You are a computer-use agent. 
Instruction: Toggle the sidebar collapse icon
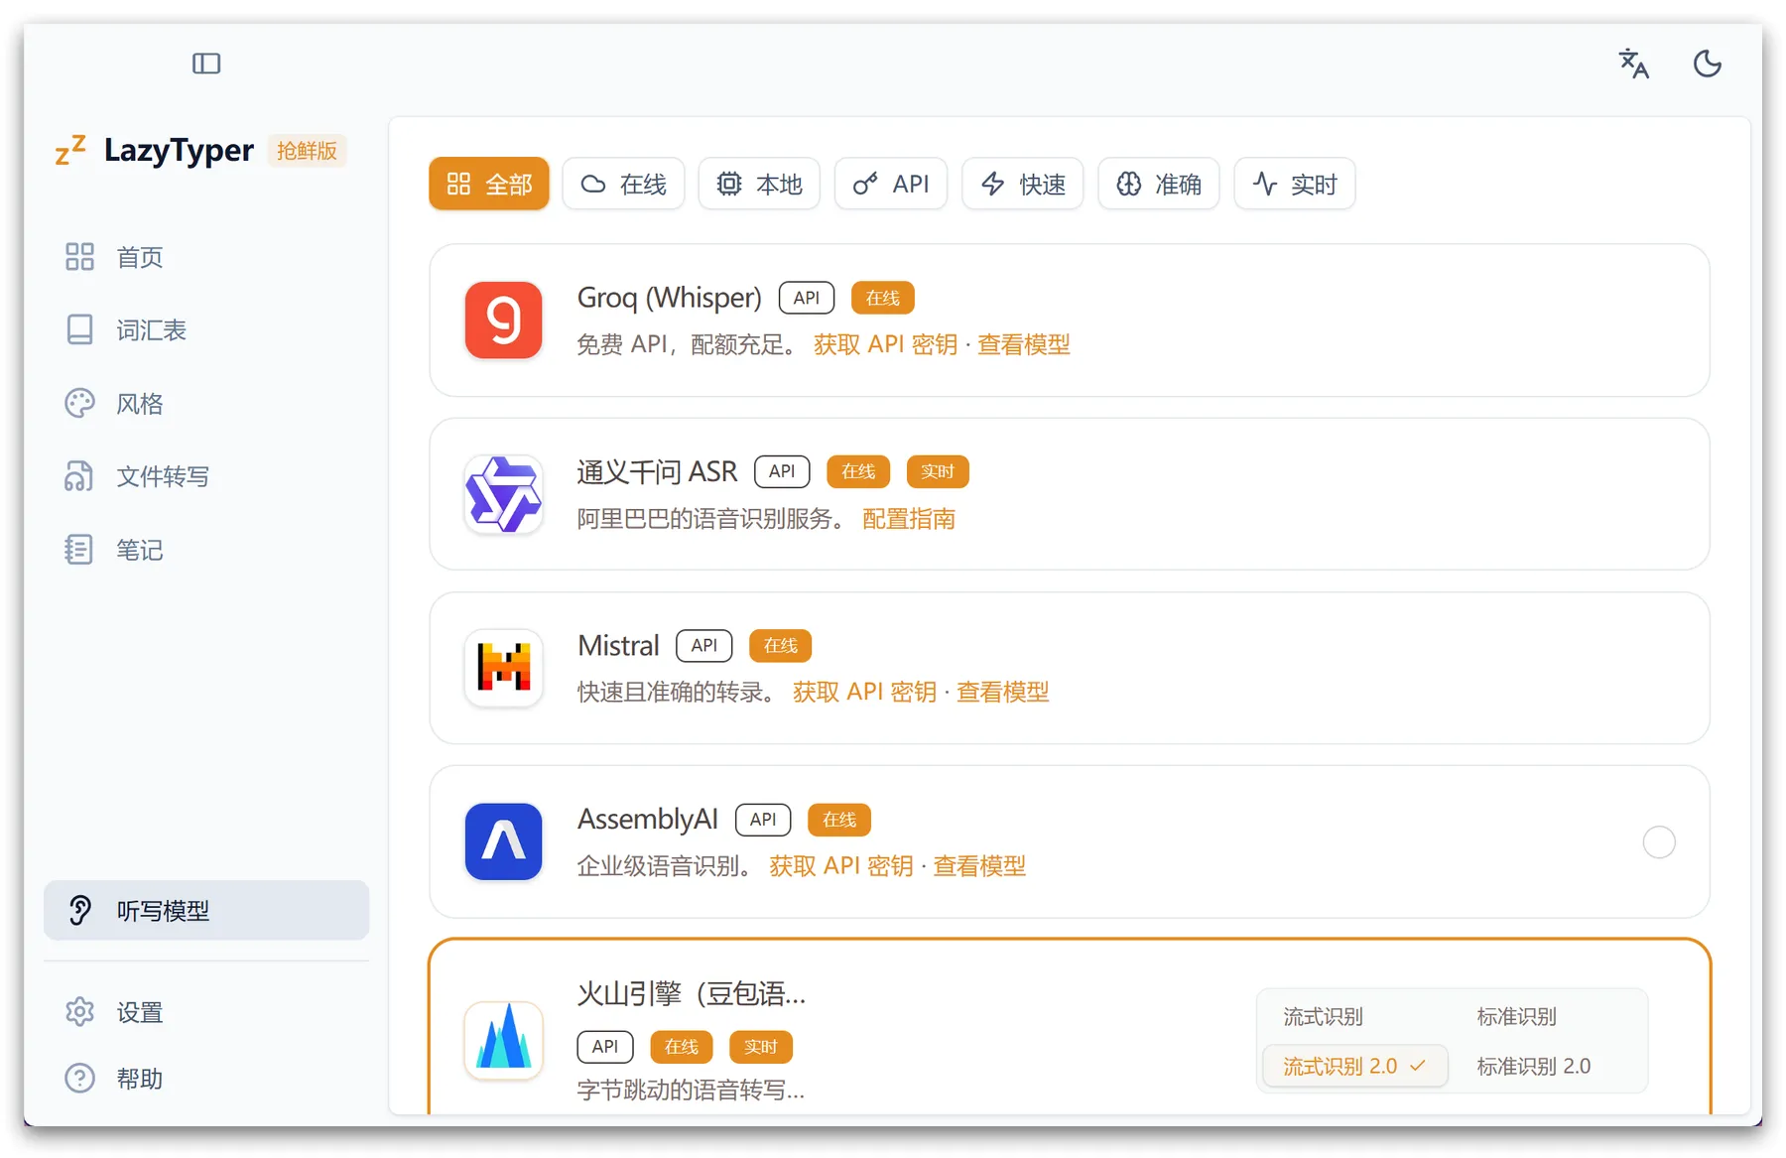206,64
